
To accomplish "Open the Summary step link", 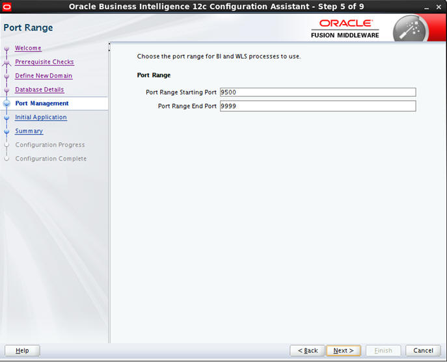I will click(x=29, y=131).
